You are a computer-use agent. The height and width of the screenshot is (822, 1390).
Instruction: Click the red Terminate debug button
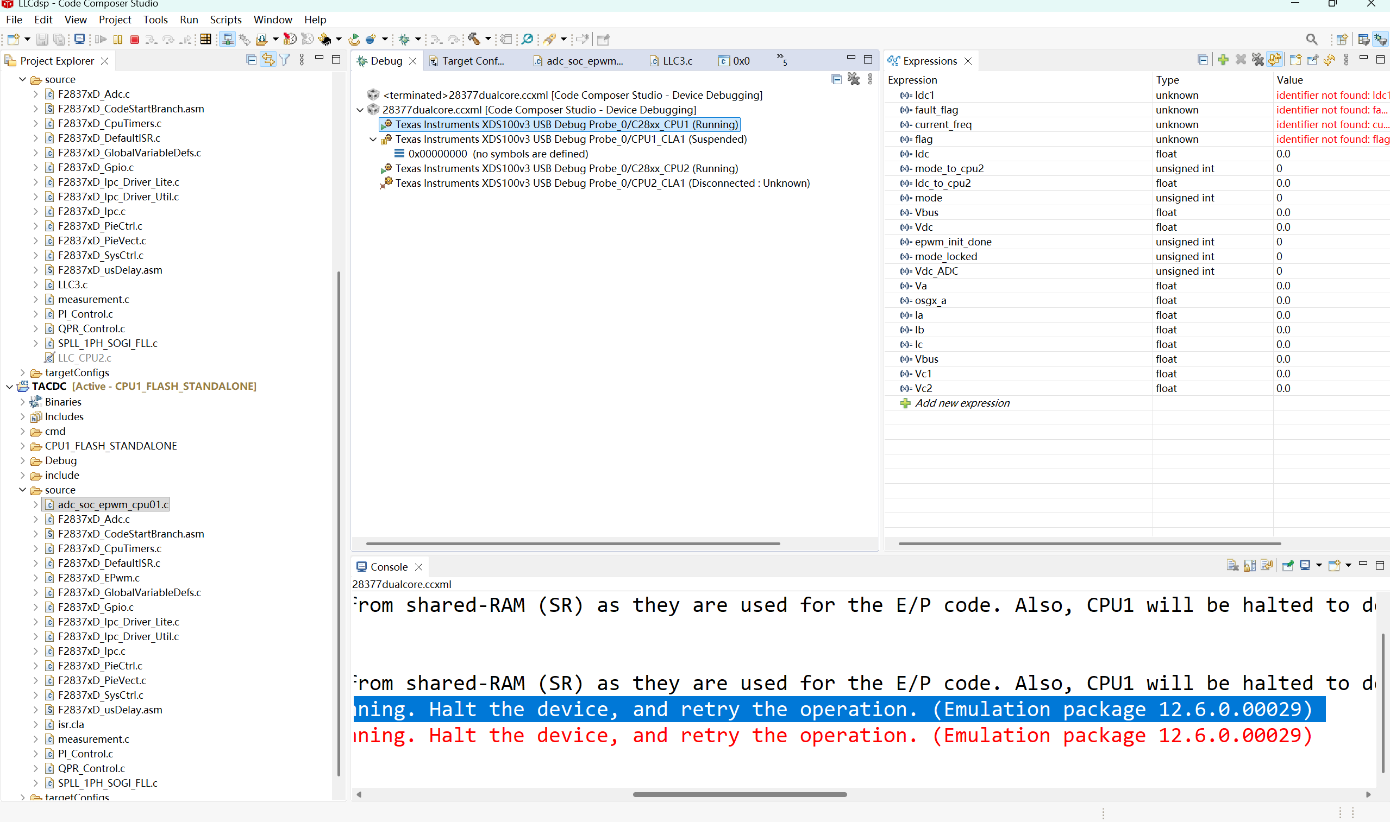click(134, 39)
